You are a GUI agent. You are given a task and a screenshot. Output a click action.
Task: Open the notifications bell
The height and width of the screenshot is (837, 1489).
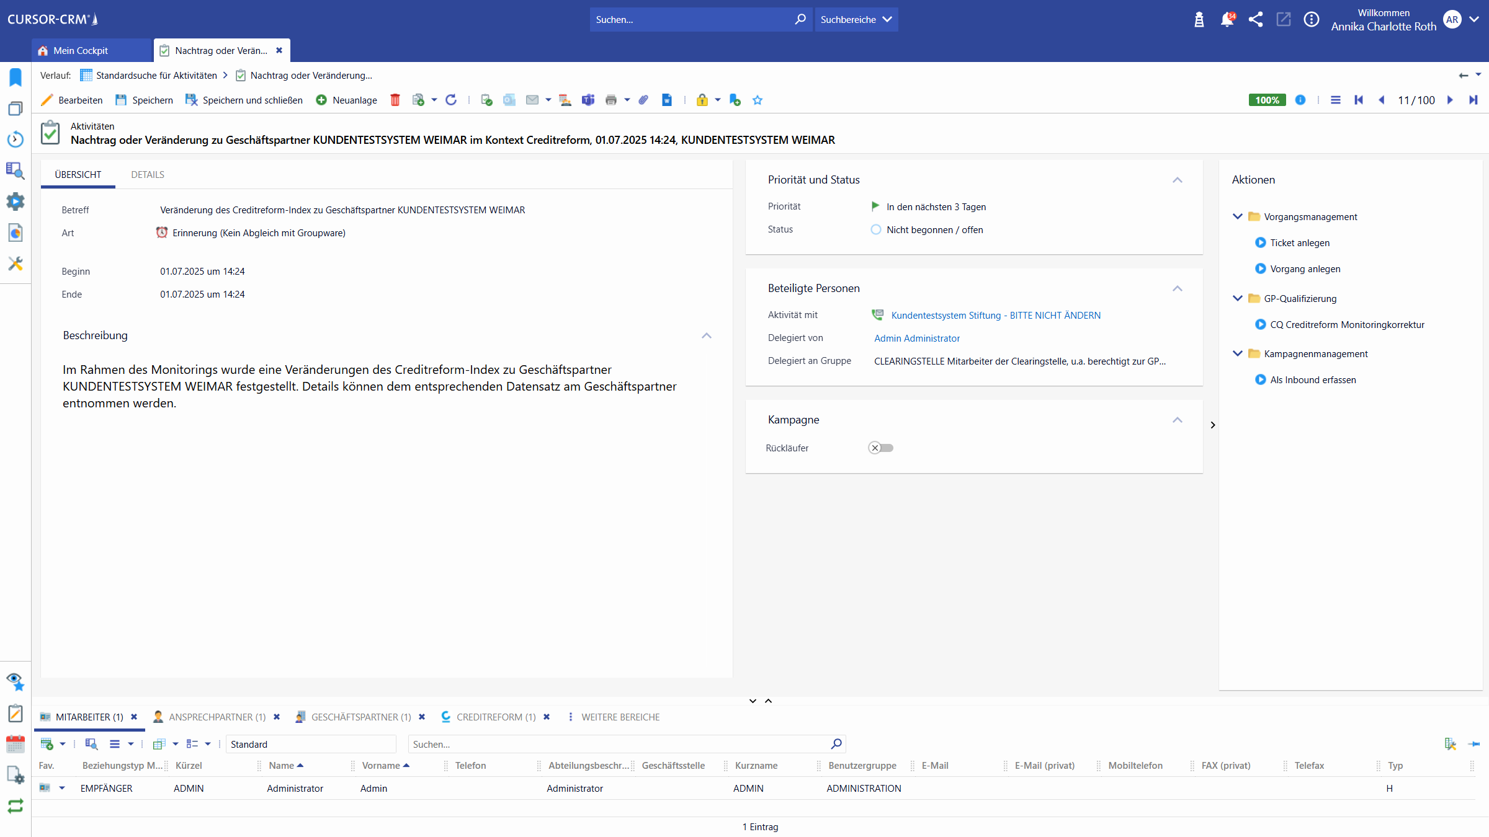pyautogui.click(x=1227, y=19)
